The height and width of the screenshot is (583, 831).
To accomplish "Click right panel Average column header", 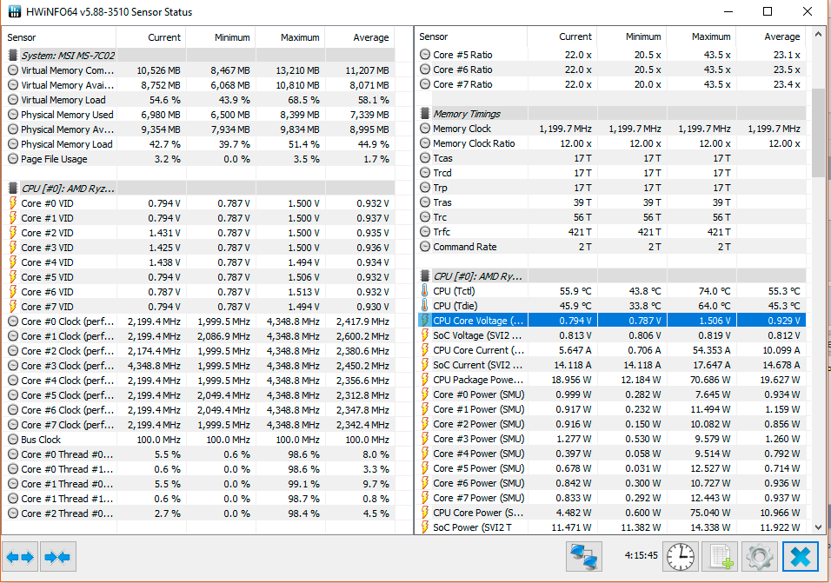I will (771, 36).
